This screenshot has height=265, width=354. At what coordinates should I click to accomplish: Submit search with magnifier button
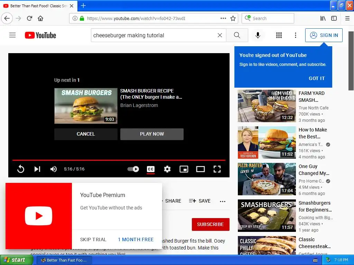point(237,35)
